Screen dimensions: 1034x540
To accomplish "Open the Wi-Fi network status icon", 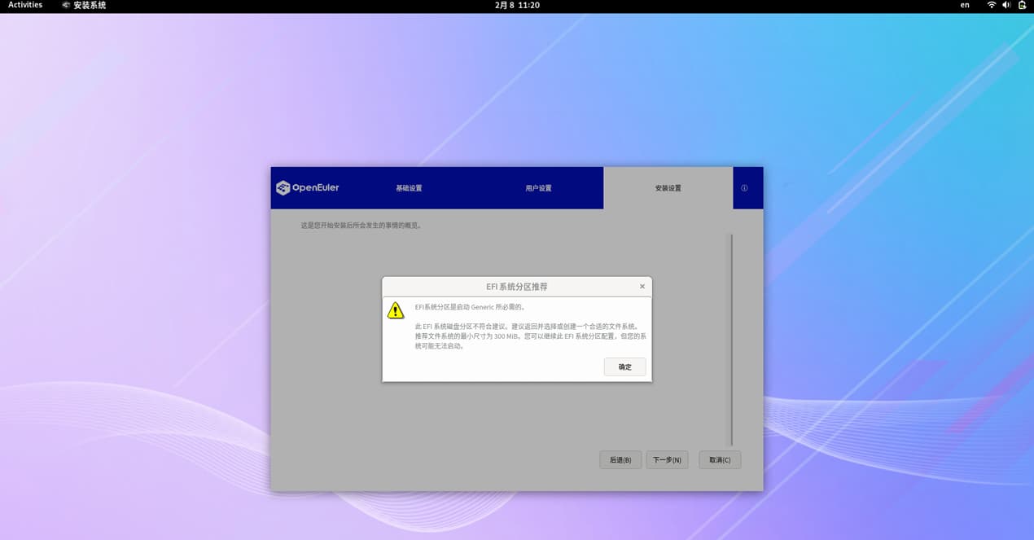I will tap(991, 5).
